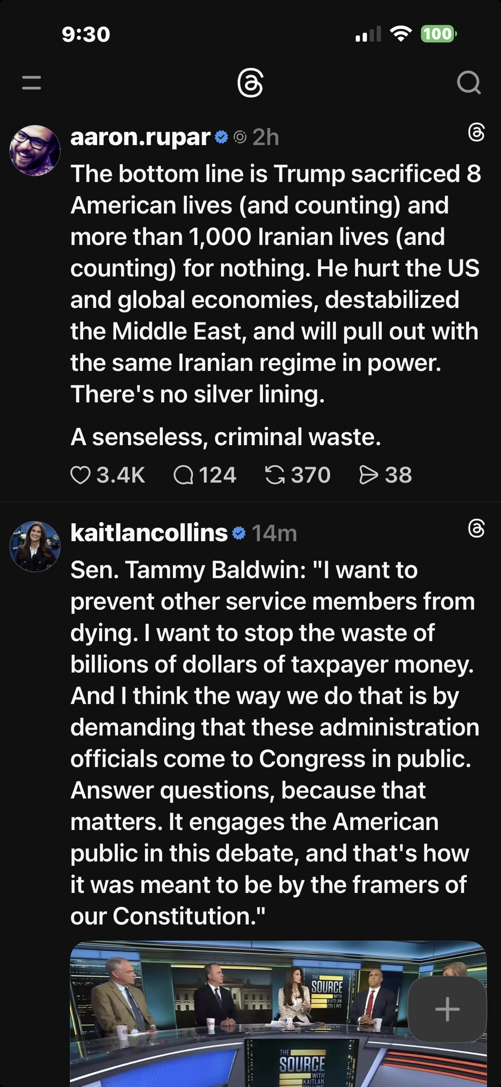Screen dimensions: 501x1087
Task: Tap the Threads logo at top
Action: coord(250,83)
